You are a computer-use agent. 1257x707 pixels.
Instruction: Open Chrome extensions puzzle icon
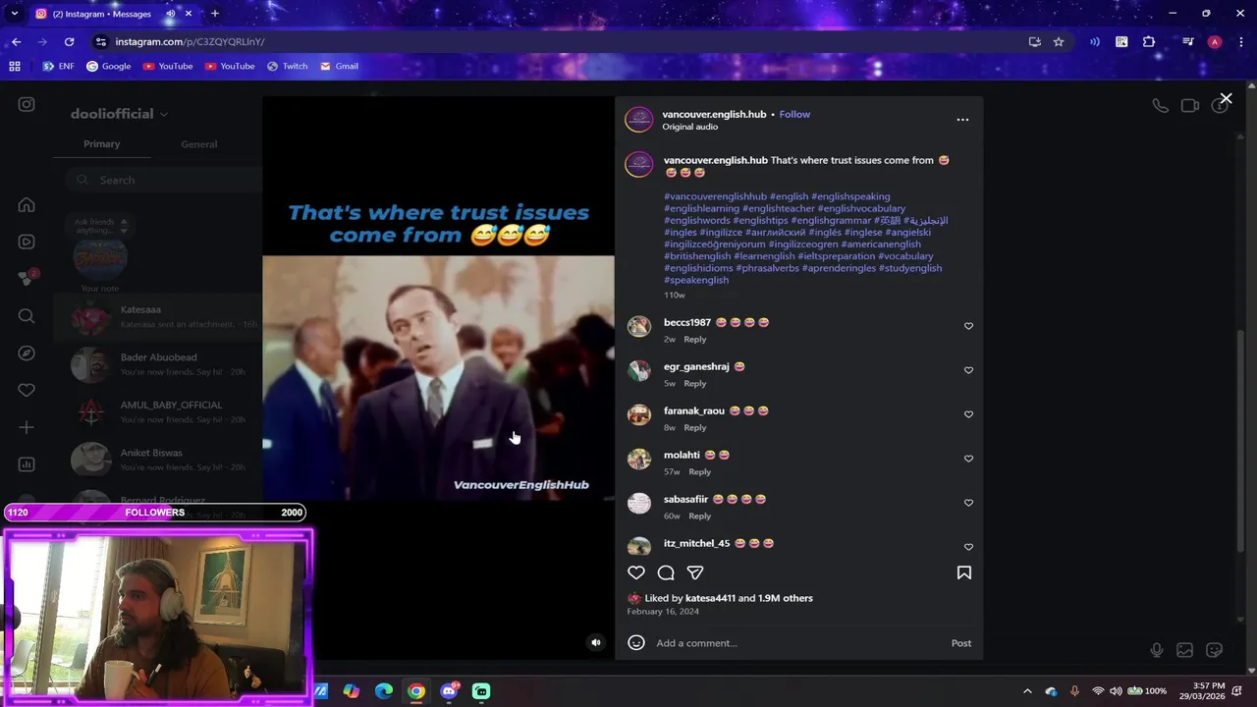1149,42
